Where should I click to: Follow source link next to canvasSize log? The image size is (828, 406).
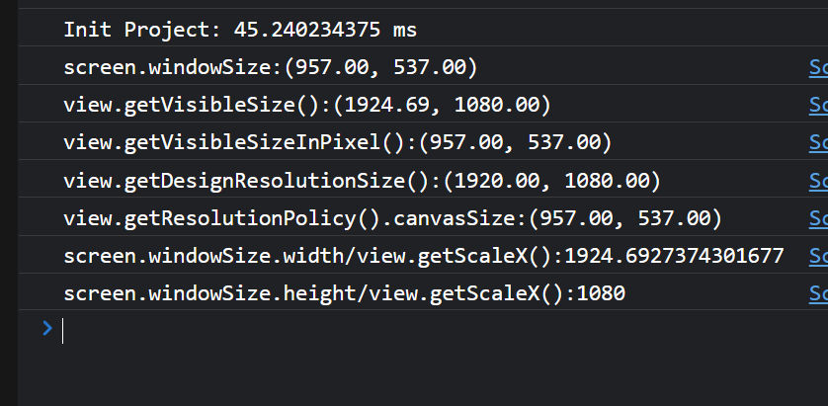coord(818,218)
